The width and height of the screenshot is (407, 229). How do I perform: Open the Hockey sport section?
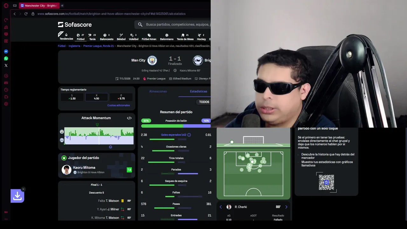[201, 37]
